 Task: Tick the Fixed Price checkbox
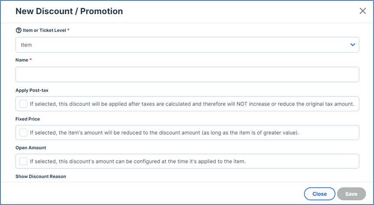pyautogui.click(x=23, y=133)
